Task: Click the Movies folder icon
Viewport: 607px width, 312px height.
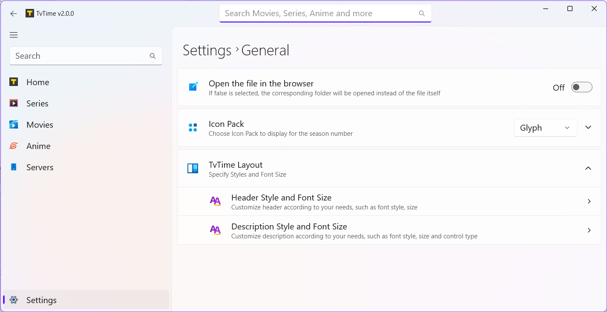Action: click(x=14, y=124)
